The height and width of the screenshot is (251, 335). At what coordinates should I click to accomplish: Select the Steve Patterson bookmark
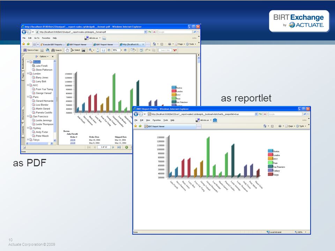coord(44,70)
